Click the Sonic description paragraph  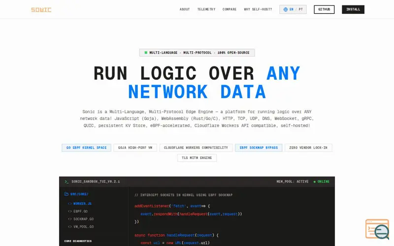point(197,119)
